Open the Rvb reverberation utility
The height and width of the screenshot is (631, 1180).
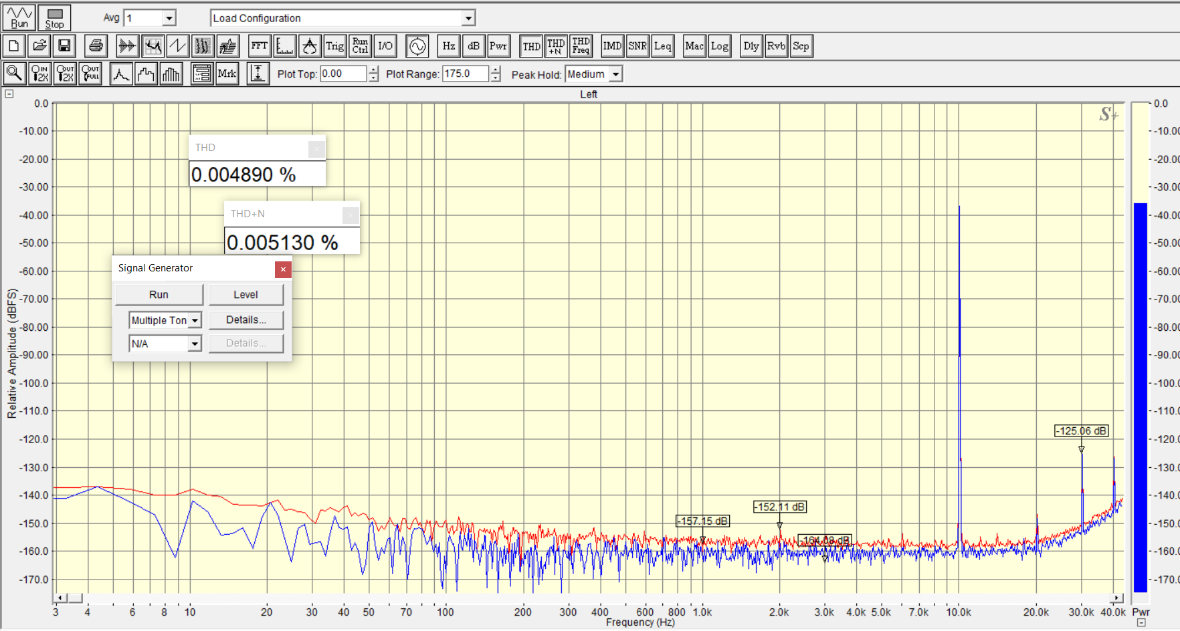tap(776, 46)
